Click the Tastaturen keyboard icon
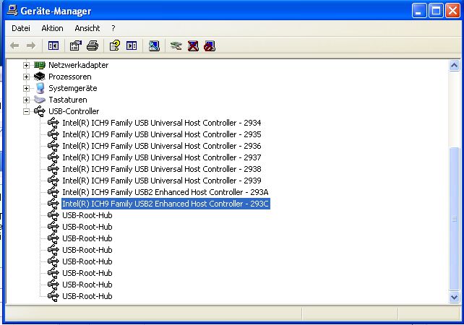The height and width of the screenshot is (325, 464). 39,100
